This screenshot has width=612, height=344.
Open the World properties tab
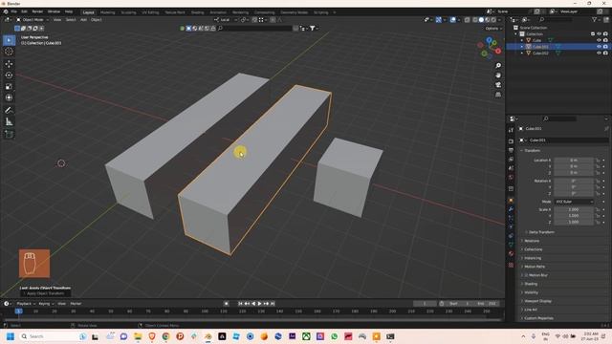[x=511, y=178]
